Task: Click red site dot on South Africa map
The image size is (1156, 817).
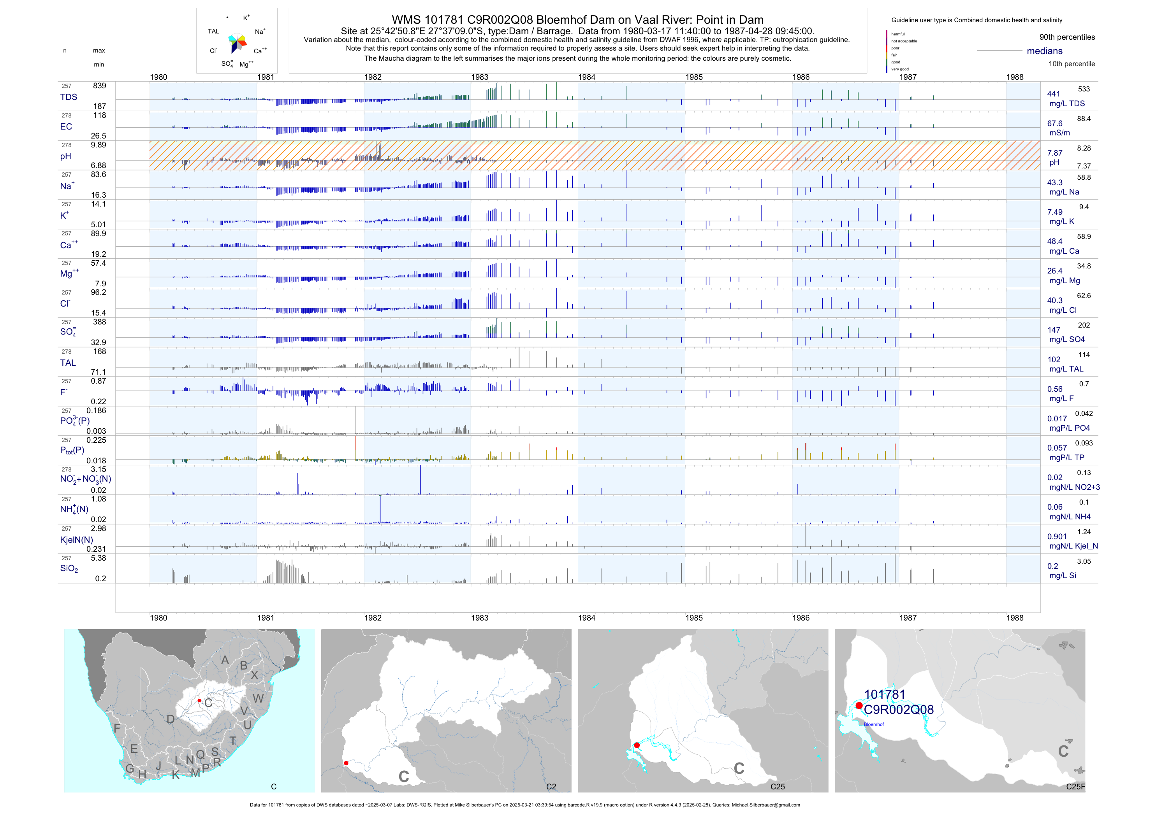Action: tap(199, 700)
